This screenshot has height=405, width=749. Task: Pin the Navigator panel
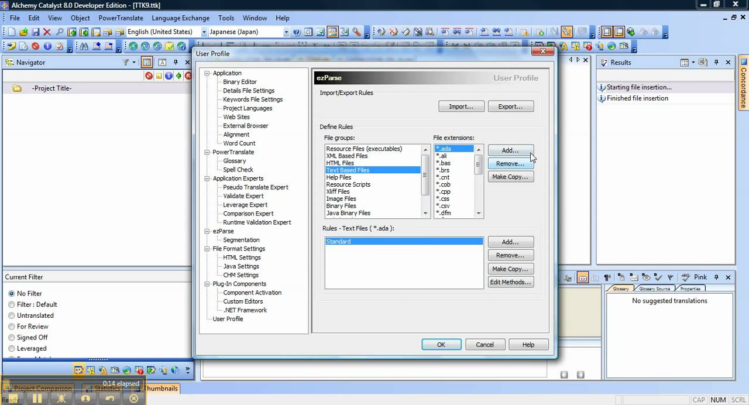coord(176,62)
